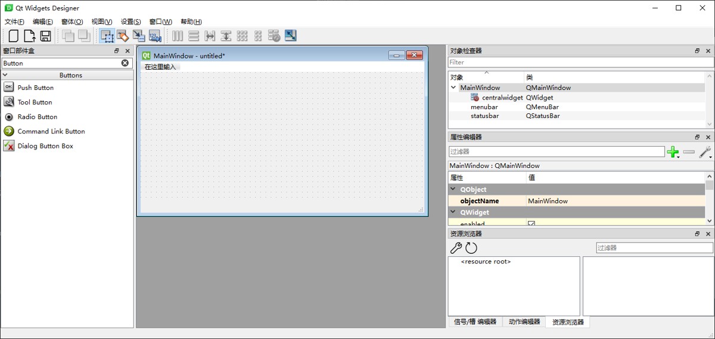
Task: Apply horizontal layout from the toolbar
Action: pos(178,36)
